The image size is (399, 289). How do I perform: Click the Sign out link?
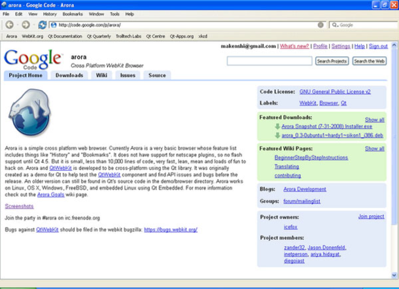378,46
